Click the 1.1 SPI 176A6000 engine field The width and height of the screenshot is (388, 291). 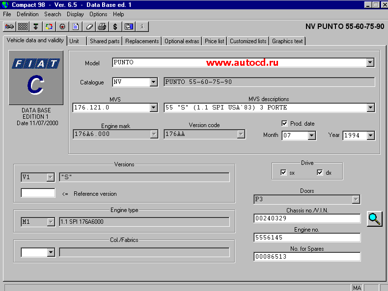click(x=144, y=222)
